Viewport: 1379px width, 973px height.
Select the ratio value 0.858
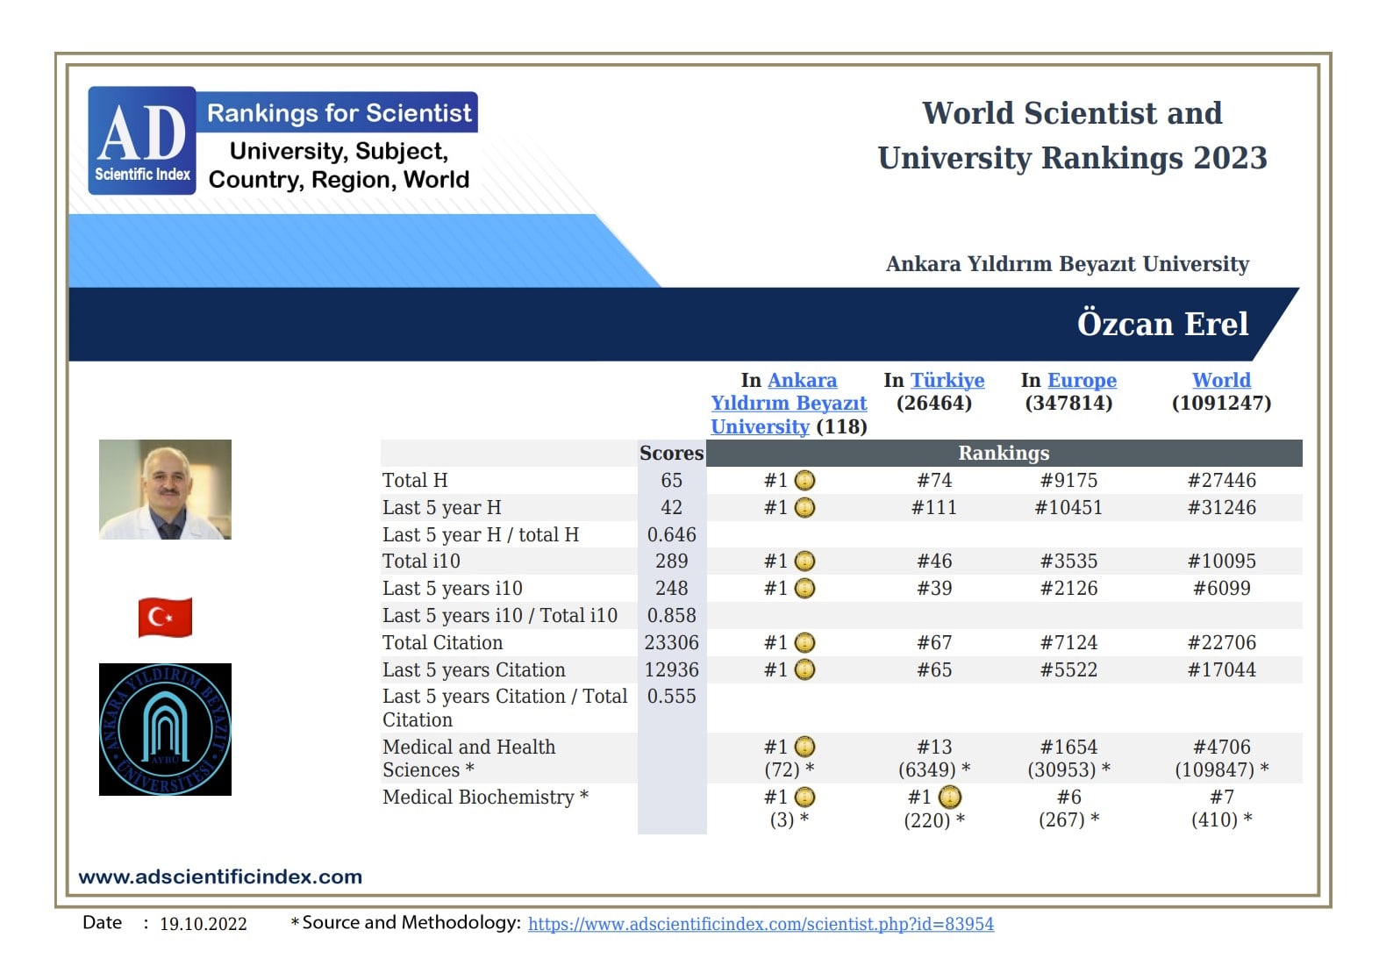(x=672, y=616)
